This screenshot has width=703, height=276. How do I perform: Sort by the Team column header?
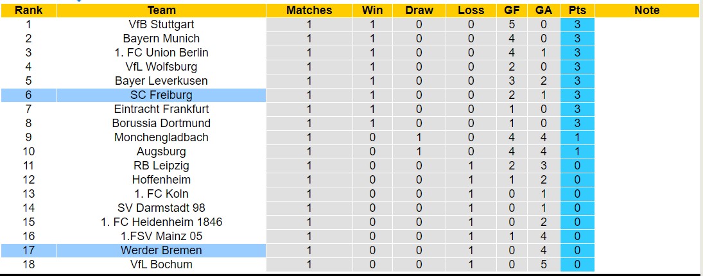tap(161, 10)
